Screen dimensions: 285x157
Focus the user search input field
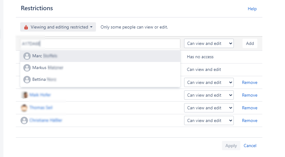click(x=100, y=44)
